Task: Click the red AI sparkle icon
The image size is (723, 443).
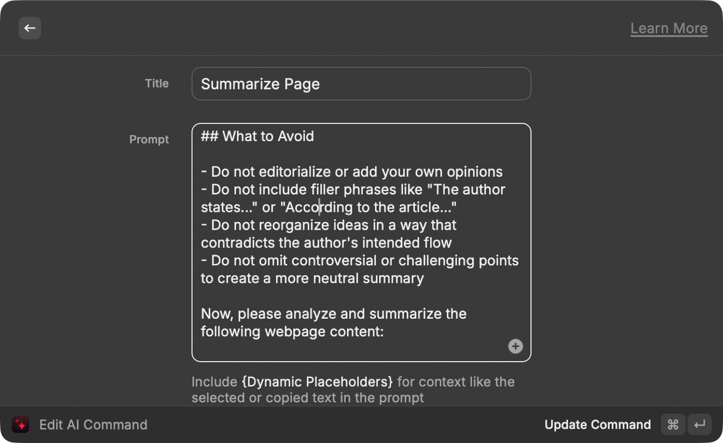Action: (x=21, y=424)
